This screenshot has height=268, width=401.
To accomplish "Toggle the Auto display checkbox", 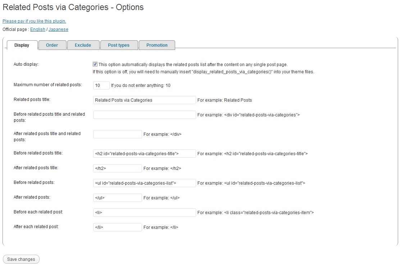I will (95, 64).
